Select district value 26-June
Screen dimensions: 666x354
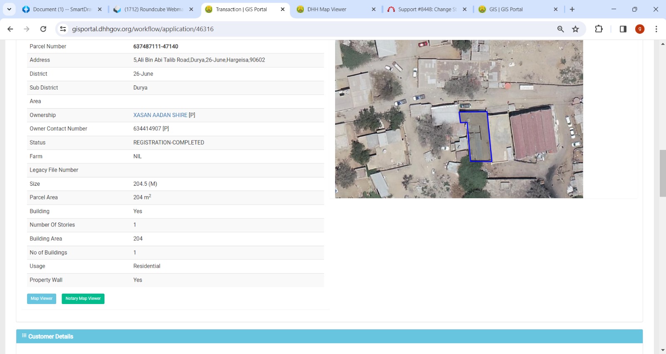click(x=143, y=74)
